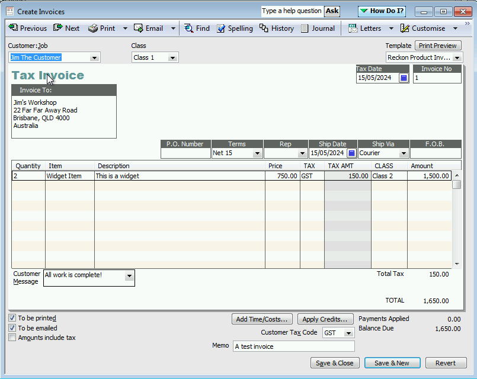Click Save & Close
Image resolution: width=477 pixels, height=379 pixels.
[335, 363]
